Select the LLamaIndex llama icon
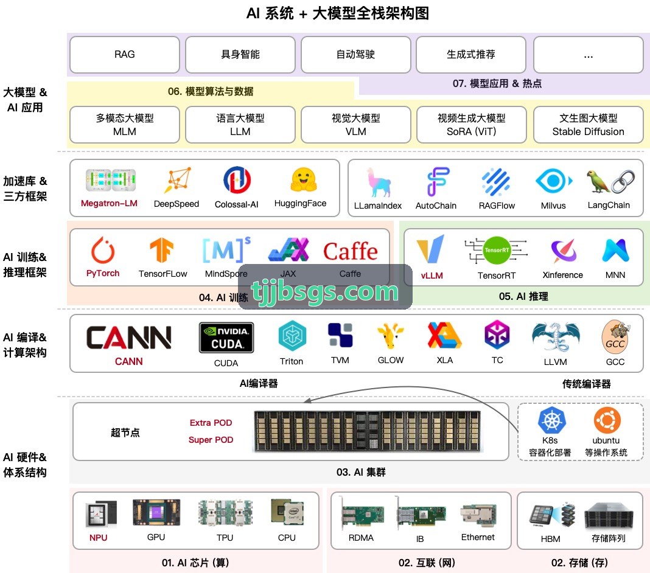 pos(378,182)
